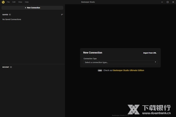
Task: Click the sort icon beside Saved connections
Action: point(62,15)
